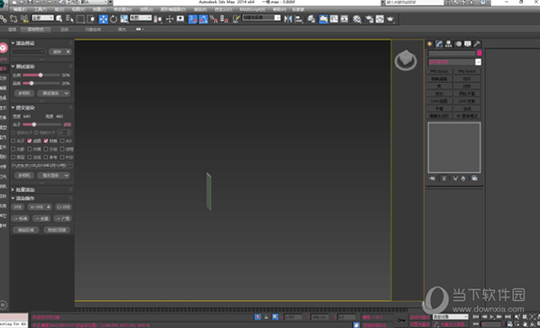Viewport: 540px width, 328px height.
Task: Click the Pin Stack icon under modifier stack
Action: (432, 178)
